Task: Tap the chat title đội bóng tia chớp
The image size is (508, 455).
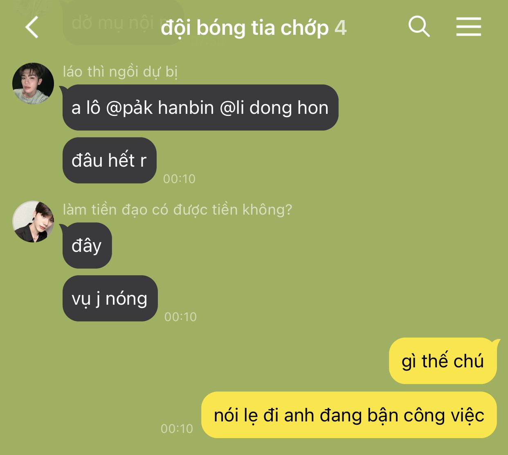Action: [245, 28]
